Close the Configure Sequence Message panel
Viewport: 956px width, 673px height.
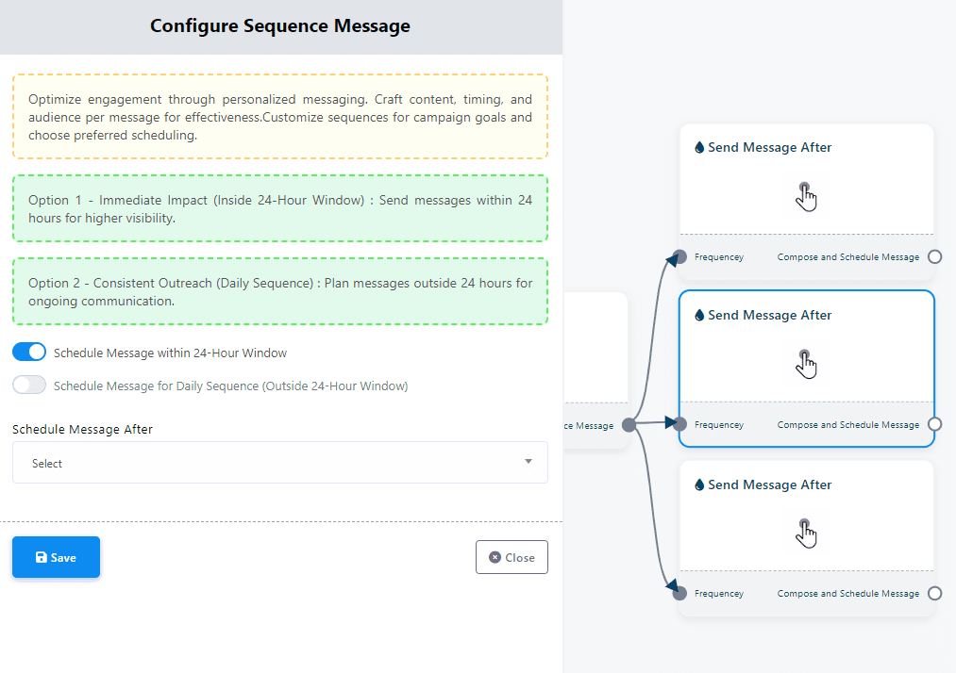(x=512, y=557)
